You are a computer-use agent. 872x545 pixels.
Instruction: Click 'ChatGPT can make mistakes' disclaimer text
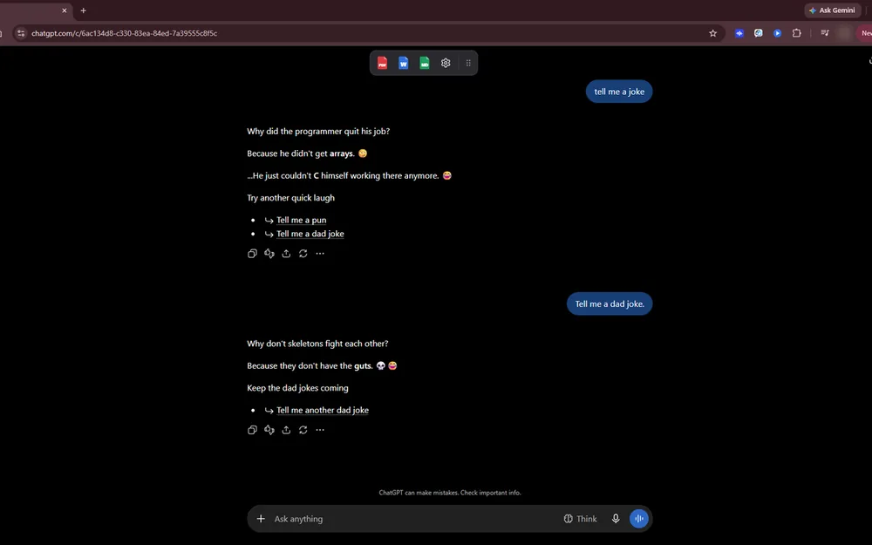(x=450, y=493)
